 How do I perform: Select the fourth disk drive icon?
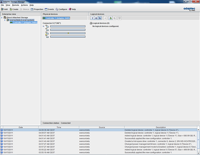coord(47,36)
